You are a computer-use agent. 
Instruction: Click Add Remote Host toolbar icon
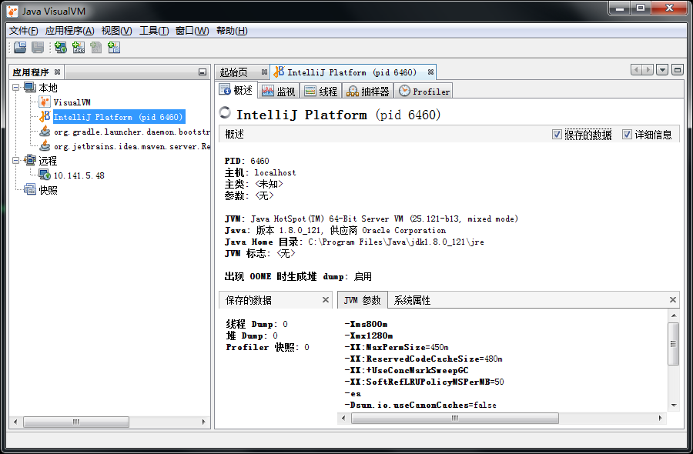(x=61, y=47)
